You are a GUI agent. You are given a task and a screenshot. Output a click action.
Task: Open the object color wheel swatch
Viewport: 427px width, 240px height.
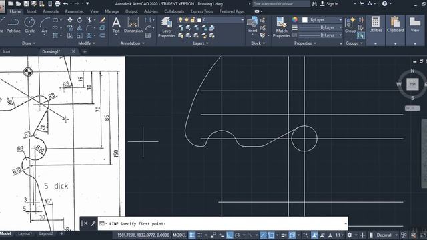point(295,19)
